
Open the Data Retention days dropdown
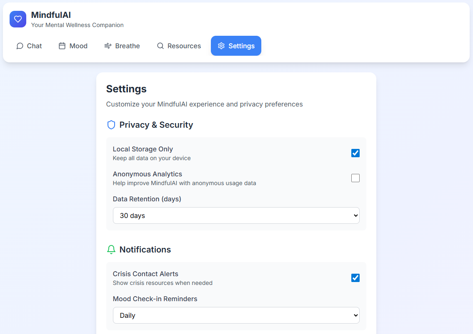(236, 215)
